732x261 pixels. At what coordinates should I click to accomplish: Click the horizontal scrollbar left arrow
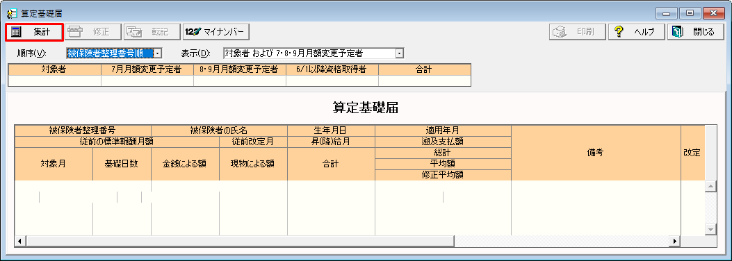click(x=20, y=241)
